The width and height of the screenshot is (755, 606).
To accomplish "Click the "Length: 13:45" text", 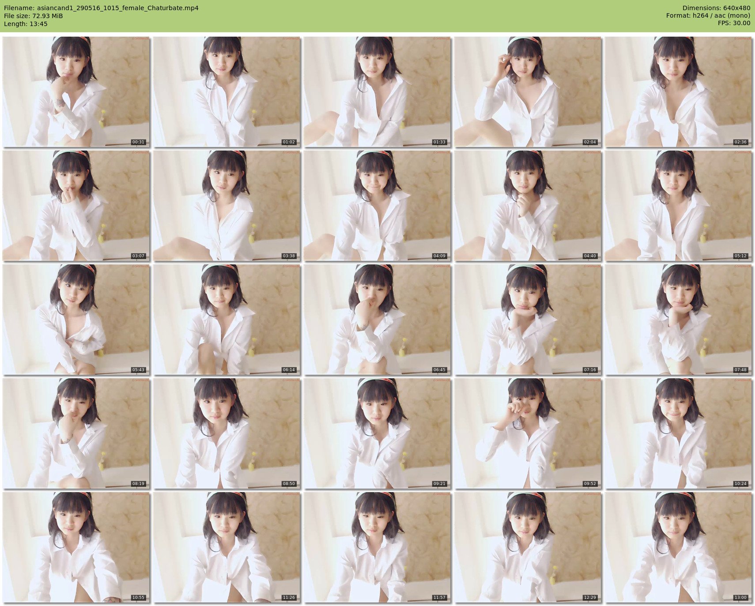I will pos(26,24).
